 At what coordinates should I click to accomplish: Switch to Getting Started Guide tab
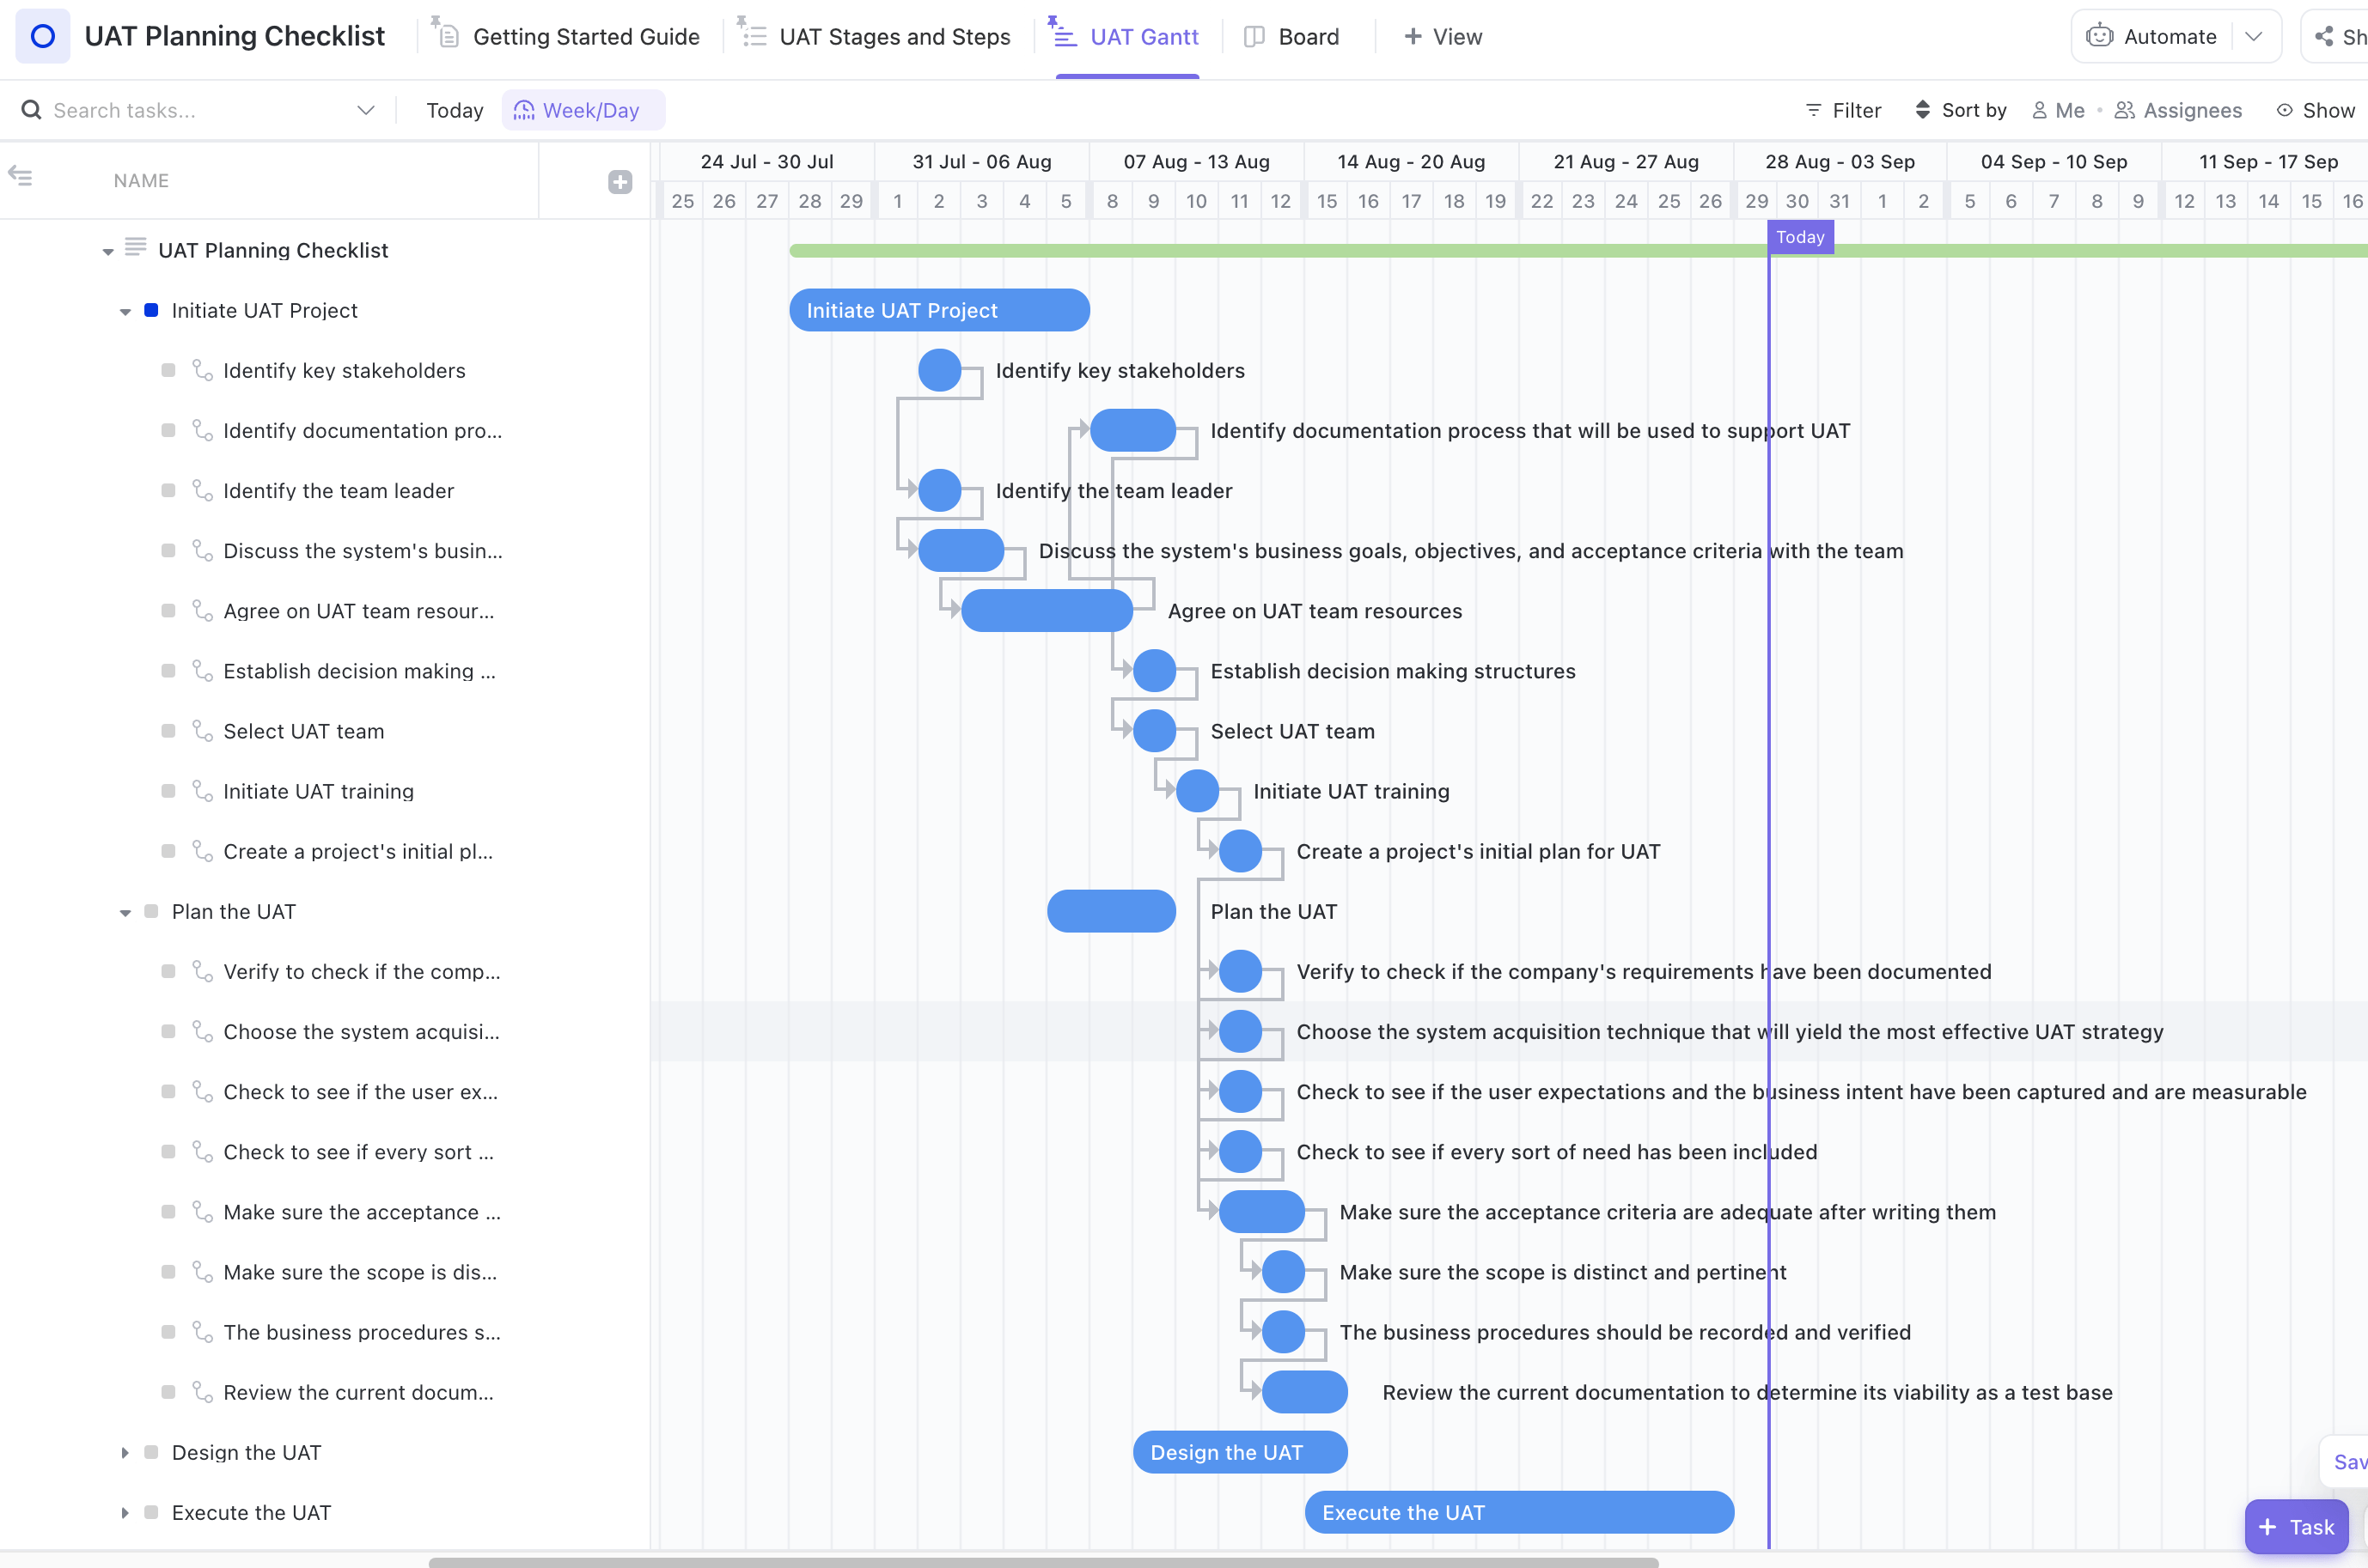point(588,35)
